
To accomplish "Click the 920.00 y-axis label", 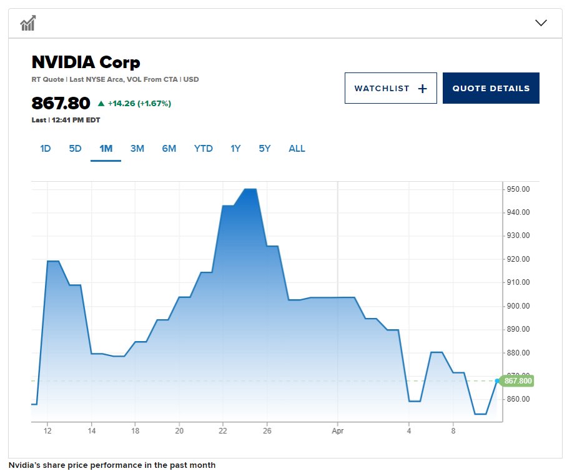I will click(x=518, y=259).
